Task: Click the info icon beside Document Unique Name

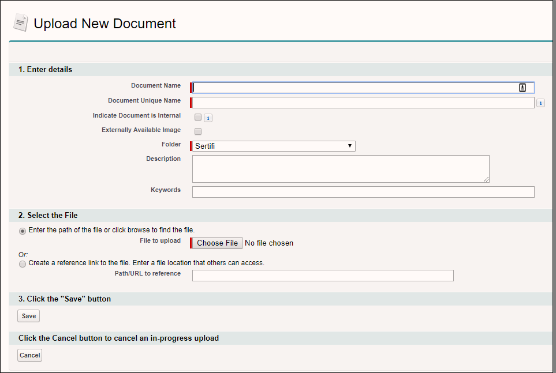Action: click(x=540, y=103)
